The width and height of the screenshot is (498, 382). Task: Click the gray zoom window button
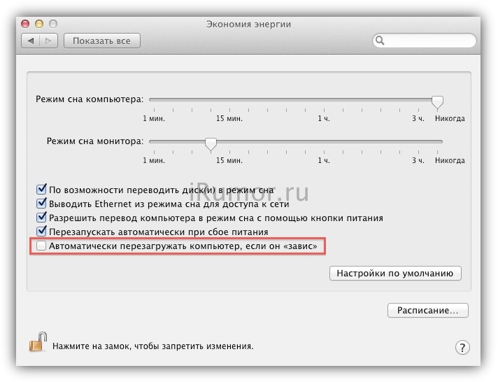53,24
